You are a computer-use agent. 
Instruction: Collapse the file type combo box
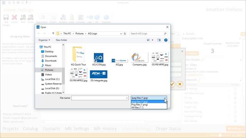[x=165, y=98]
